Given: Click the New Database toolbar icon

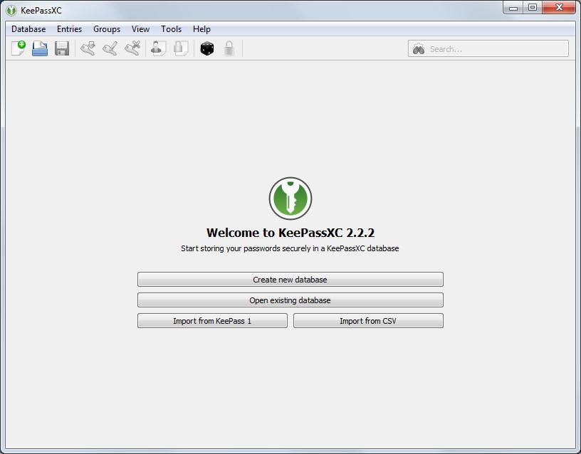Looking at the screenshot, I should tap(19, 48).
